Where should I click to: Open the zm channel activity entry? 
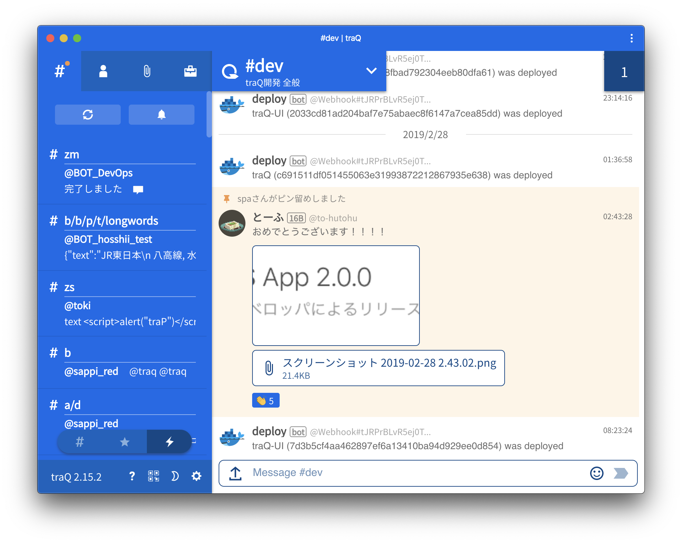(122, 171)
